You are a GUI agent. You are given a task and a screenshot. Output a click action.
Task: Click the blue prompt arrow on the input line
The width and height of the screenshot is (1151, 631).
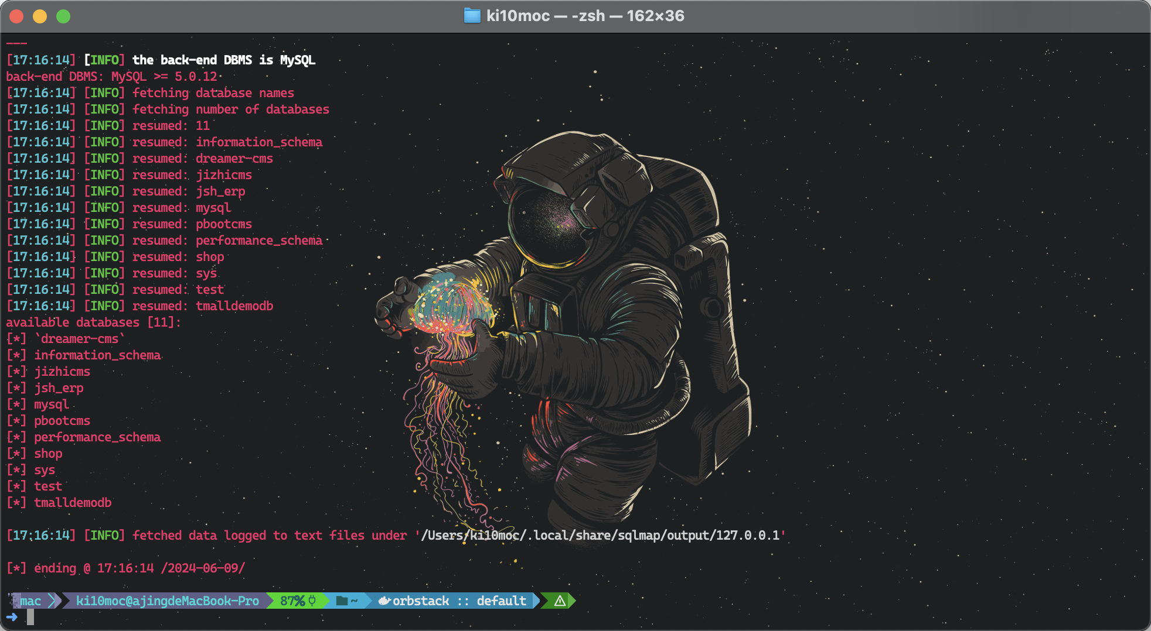[x=12, y=617]
